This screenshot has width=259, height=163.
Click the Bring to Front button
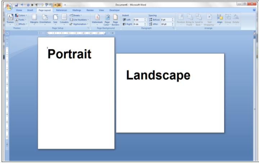(190, 20)
